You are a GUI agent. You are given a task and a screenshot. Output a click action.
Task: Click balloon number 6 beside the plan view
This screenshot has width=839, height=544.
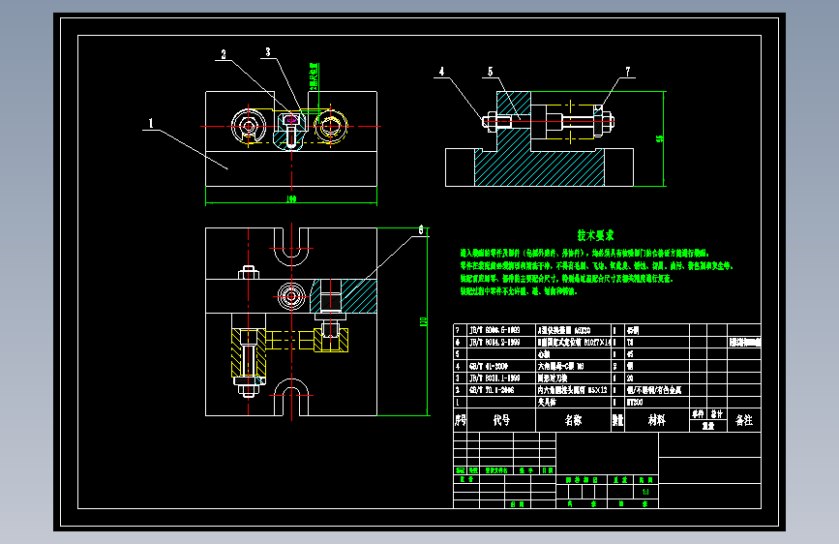[x=421, y=230]
